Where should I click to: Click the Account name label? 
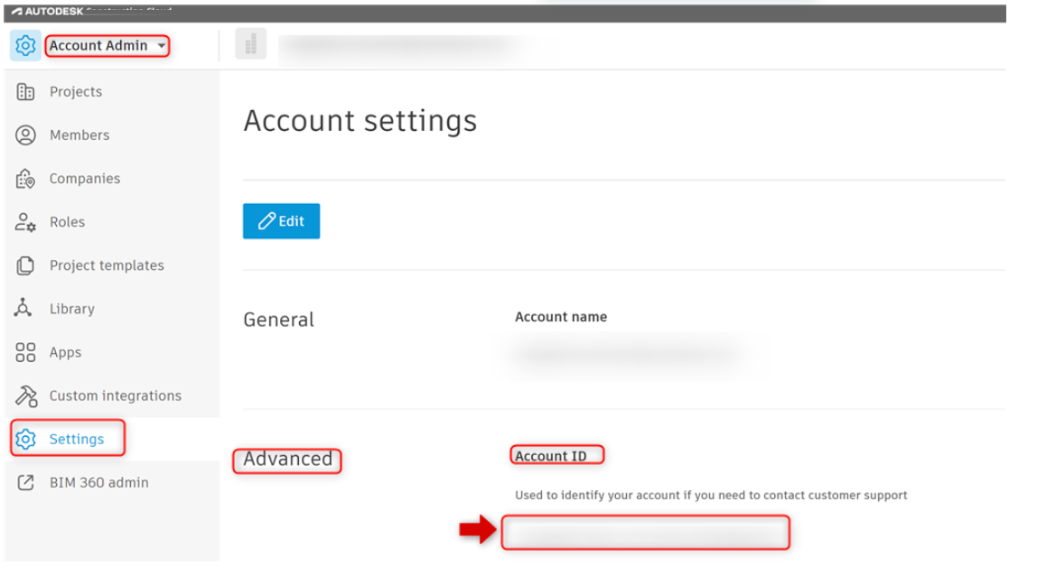coord(561,317)
